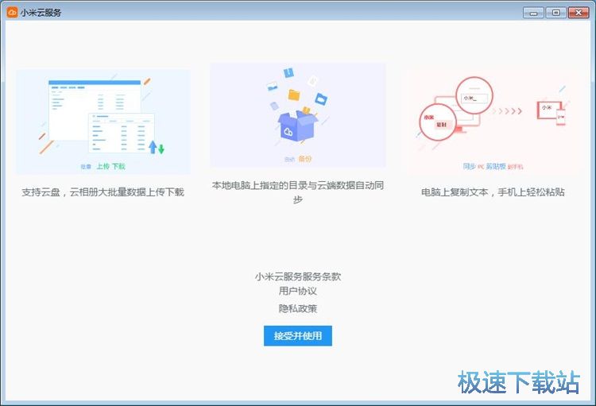Click the clipboard sync illustration
The width and height of the screenshot is (596, 406).
click(493, 122)
